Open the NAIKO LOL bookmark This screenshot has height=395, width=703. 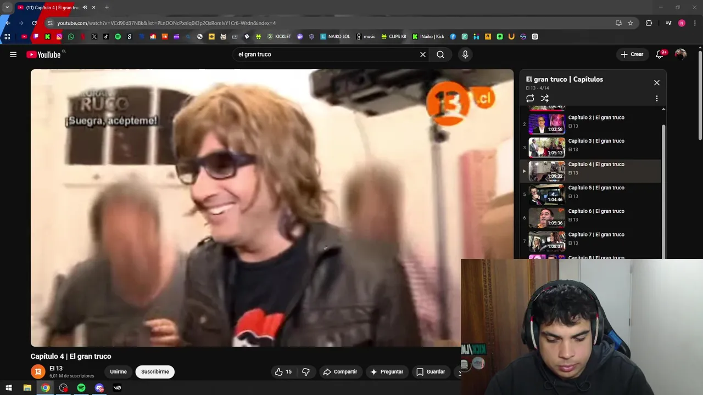point(335,37)
